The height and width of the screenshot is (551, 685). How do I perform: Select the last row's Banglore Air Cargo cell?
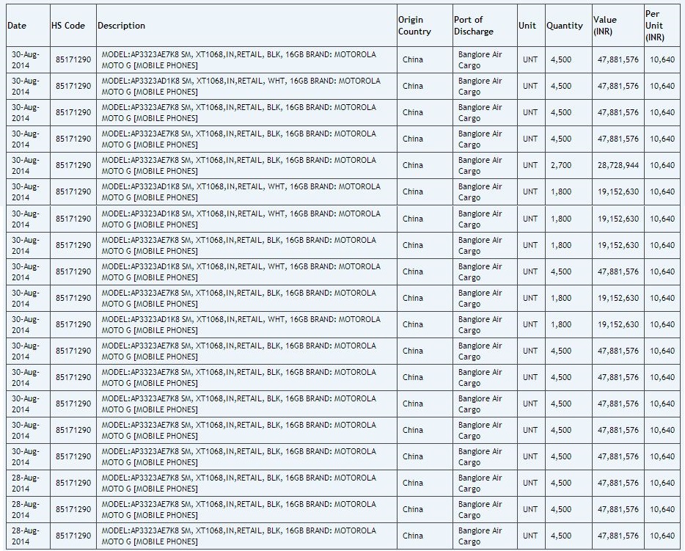[x=480, y=536]
